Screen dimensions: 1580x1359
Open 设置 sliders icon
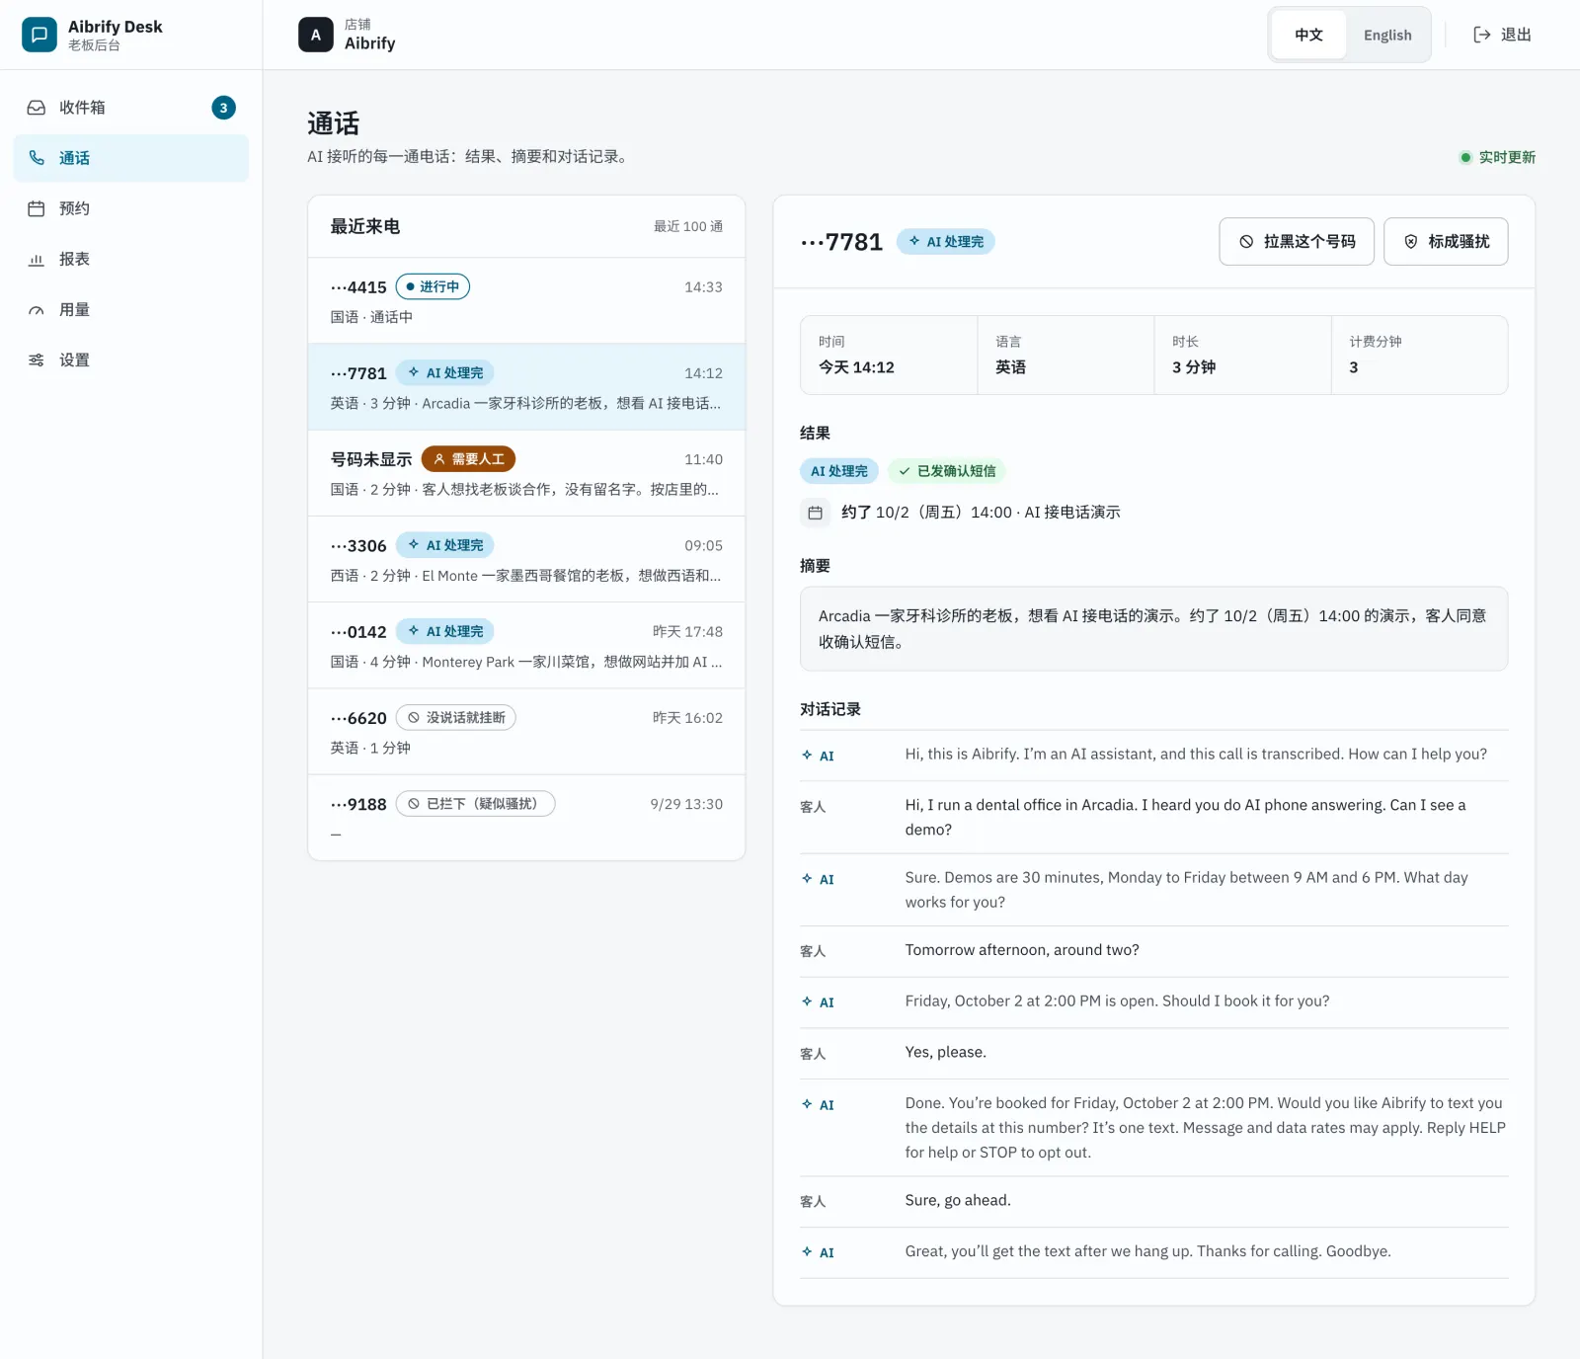(37, 360)
